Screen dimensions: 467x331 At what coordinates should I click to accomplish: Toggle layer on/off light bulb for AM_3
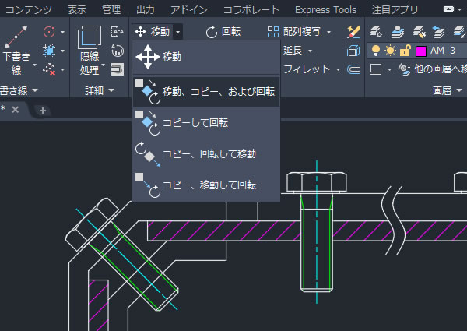(x=376, y=51)
